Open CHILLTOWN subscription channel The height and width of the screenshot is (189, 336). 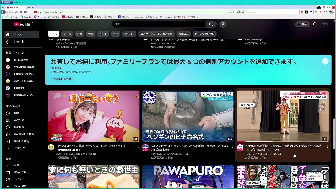click(x=22, y=60)
